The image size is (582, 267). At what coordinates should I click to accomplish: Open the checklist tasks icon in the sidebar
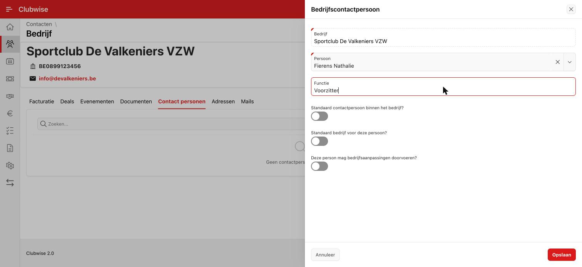pyautogui.click(x=10, y=131)
